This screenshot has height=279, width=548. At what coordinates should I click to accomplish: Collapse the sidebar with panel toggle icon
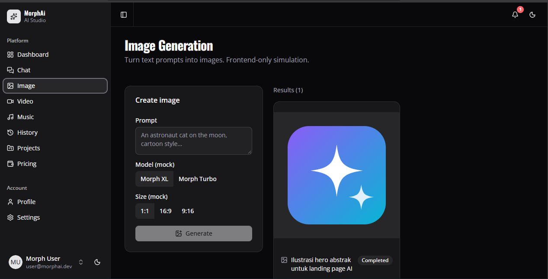click(124, 15)
